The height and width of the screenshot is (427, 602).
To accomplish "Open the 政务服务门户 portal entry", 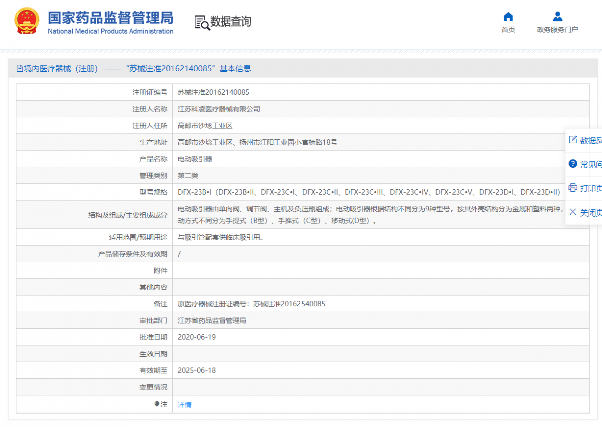I will (x=557, y=30).
